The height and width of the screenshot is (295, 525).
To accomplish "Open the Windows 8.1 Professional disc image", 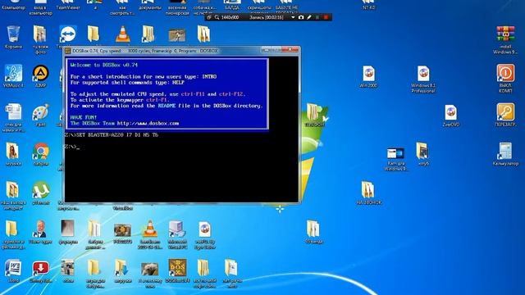I will 423,74.
